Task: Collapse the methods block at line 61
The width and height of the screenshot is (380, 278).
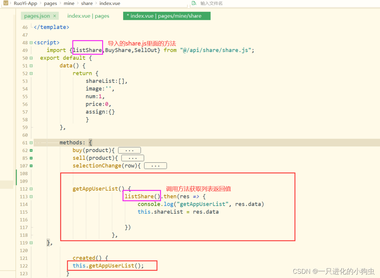Action: pos(31,143)
